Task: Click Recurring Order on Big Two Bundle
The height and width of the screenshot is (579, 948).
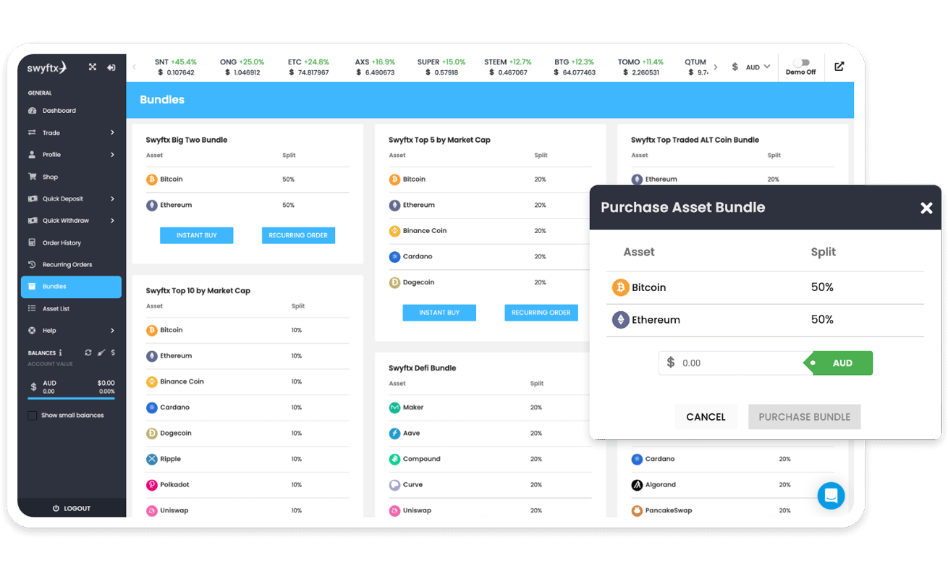Action: (x=298, y=235)
